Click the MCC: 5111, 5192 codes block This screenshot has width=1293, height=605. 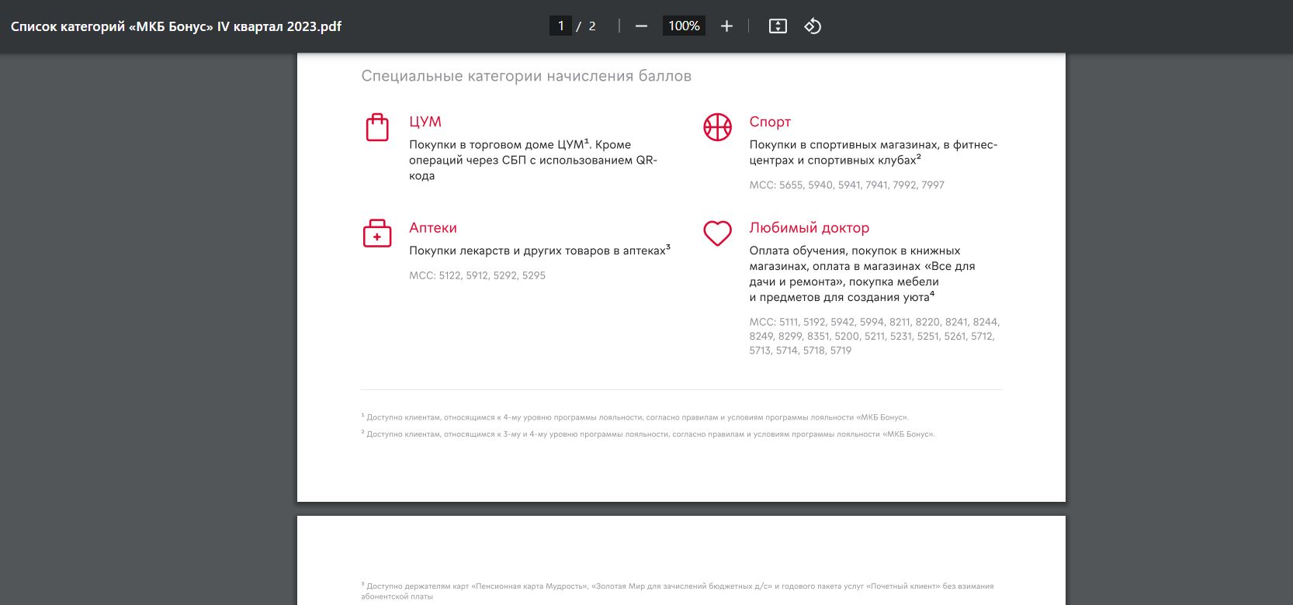(875, 336)
